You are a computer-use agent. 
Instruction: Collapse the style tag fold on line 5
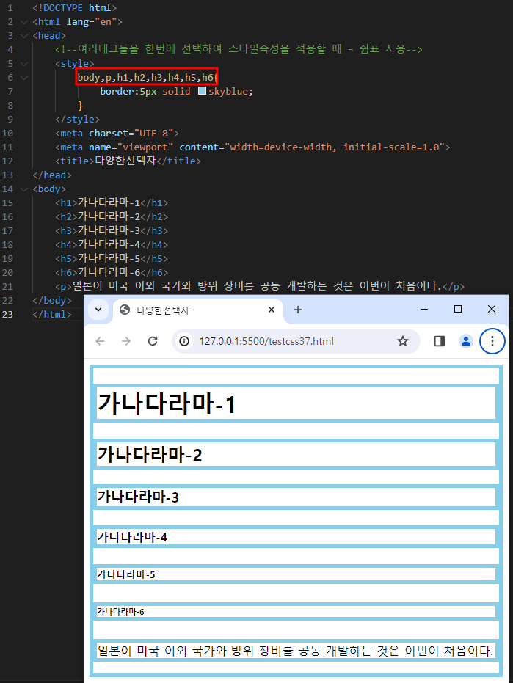tap(24, 64)
